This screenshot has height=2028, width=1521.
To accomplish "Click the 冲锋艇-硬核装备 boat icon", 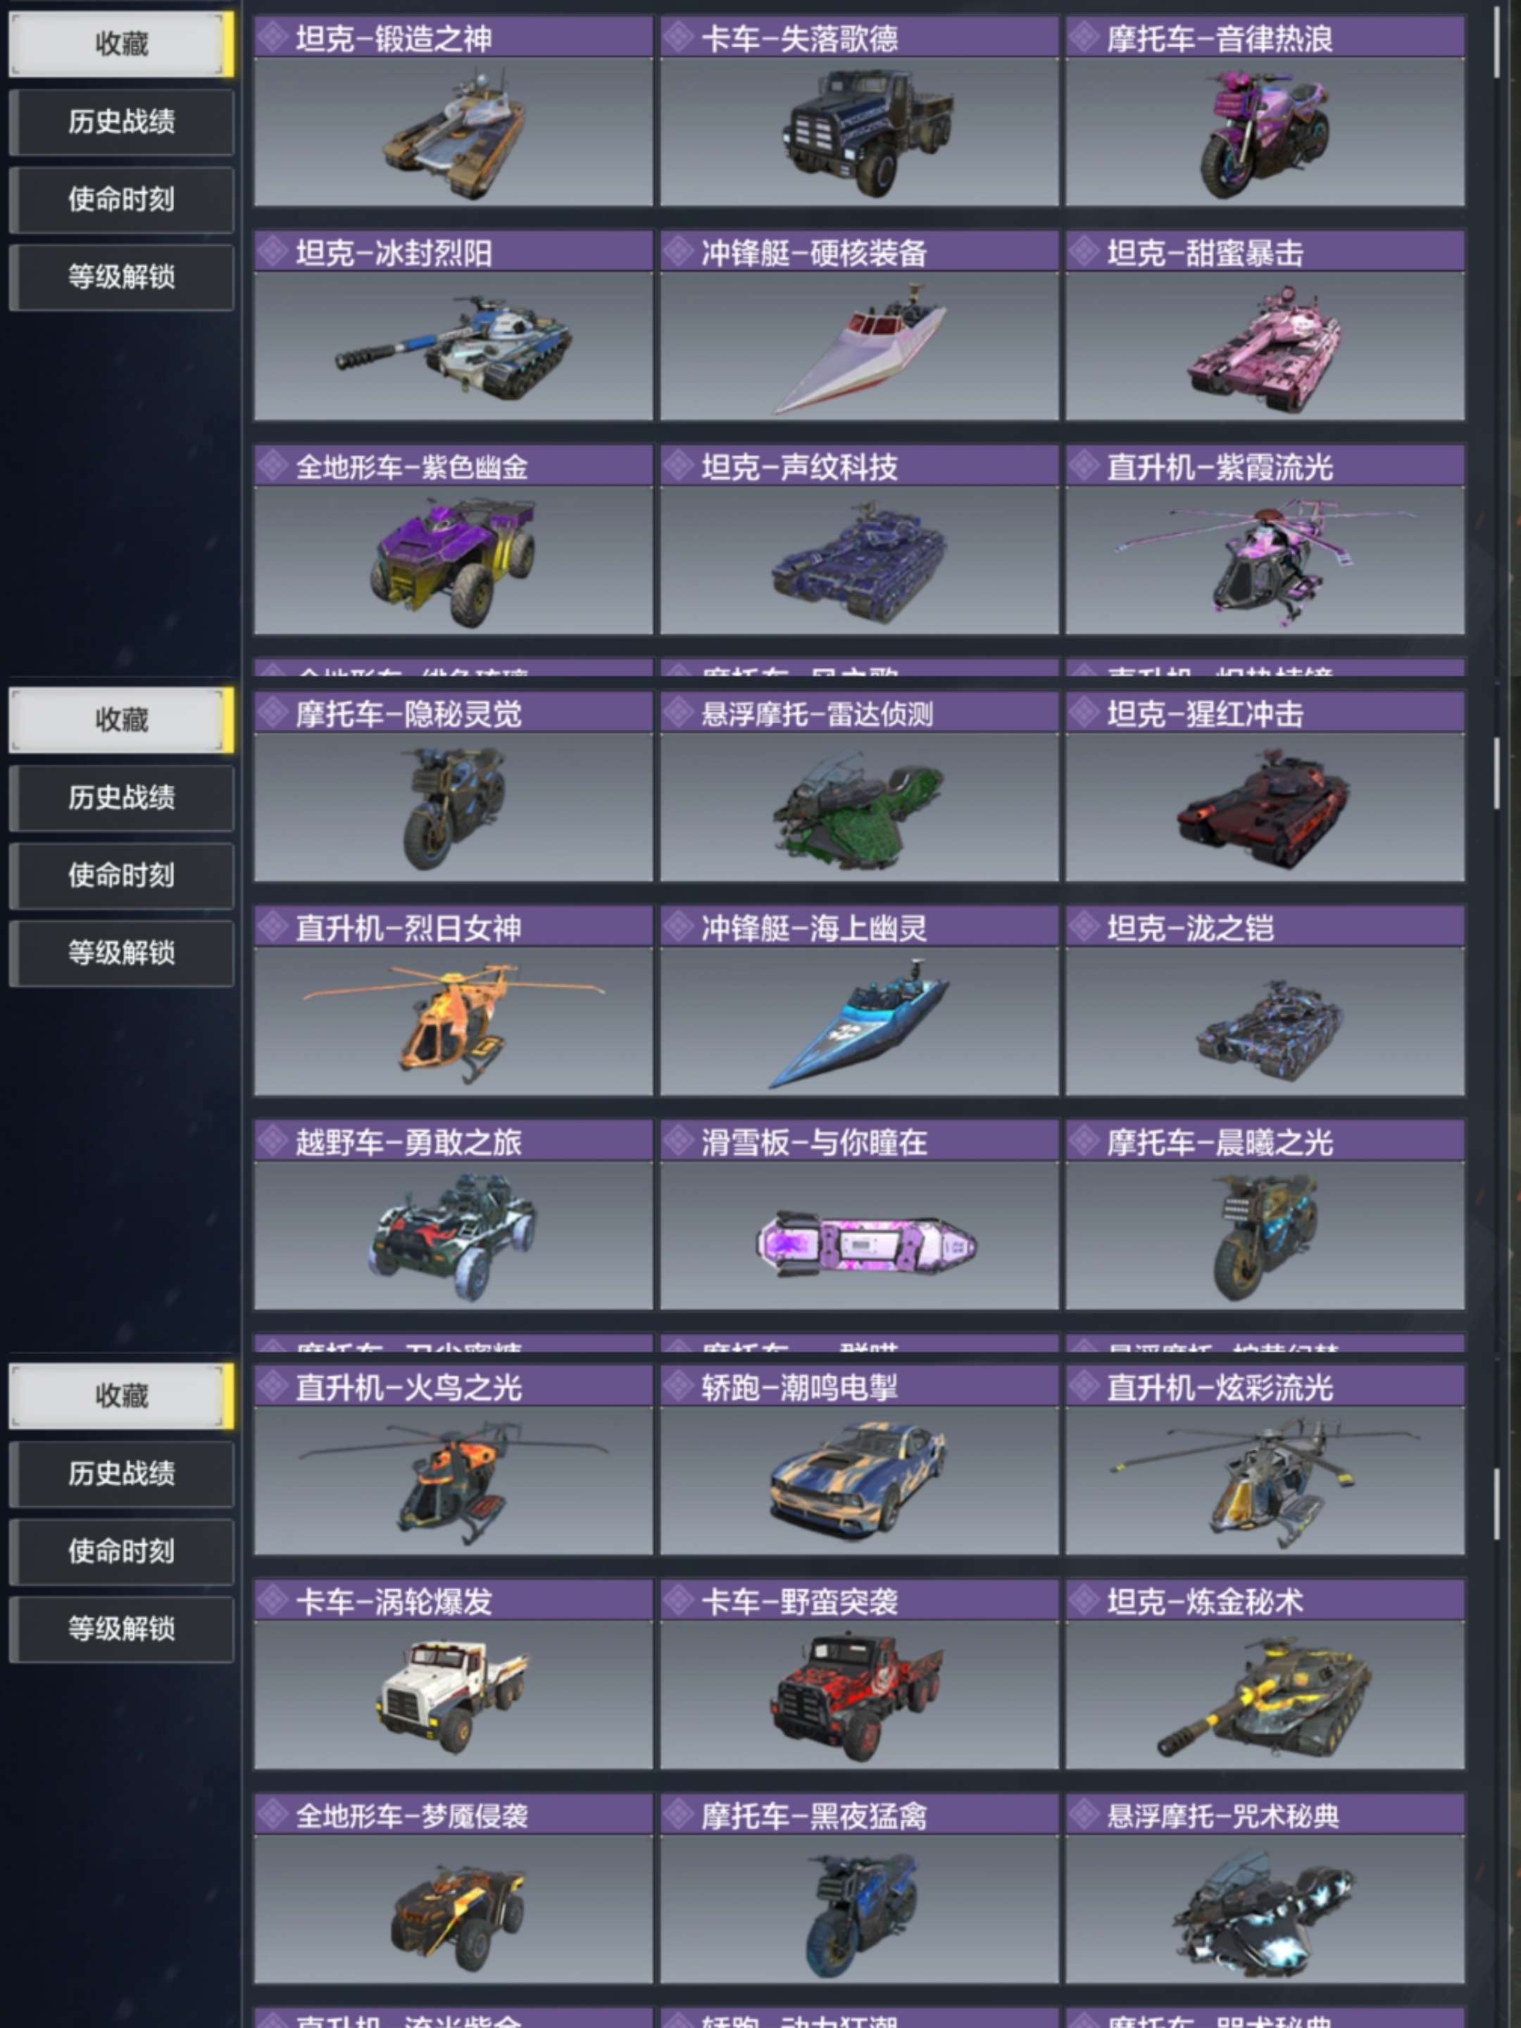I will pyautogui.click(x=859, y=346).
